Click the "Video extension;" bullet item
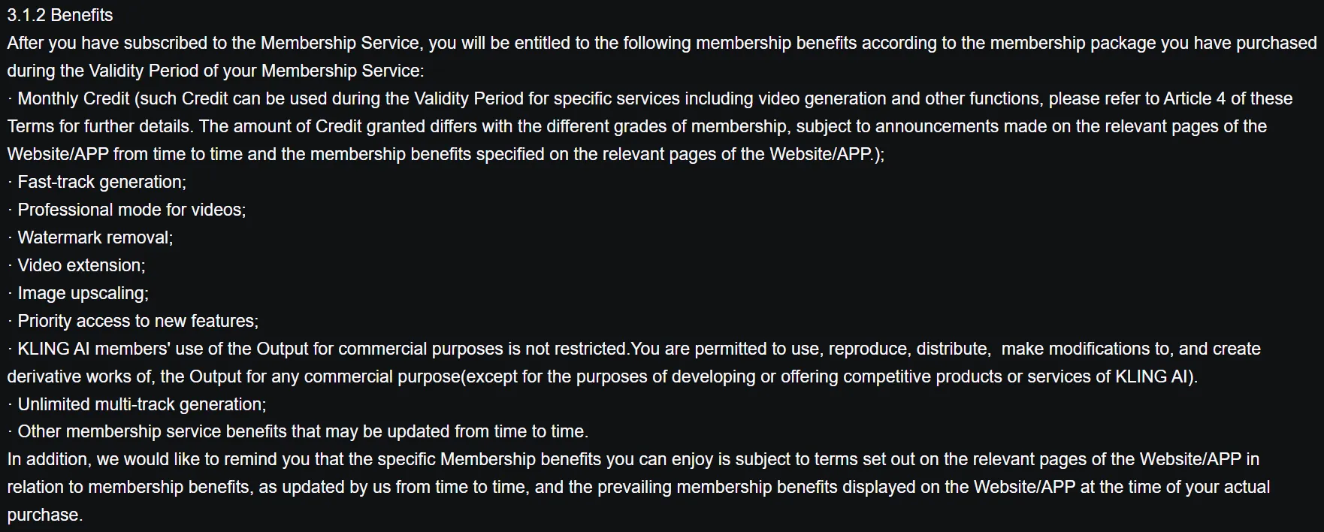 point(81,265)
